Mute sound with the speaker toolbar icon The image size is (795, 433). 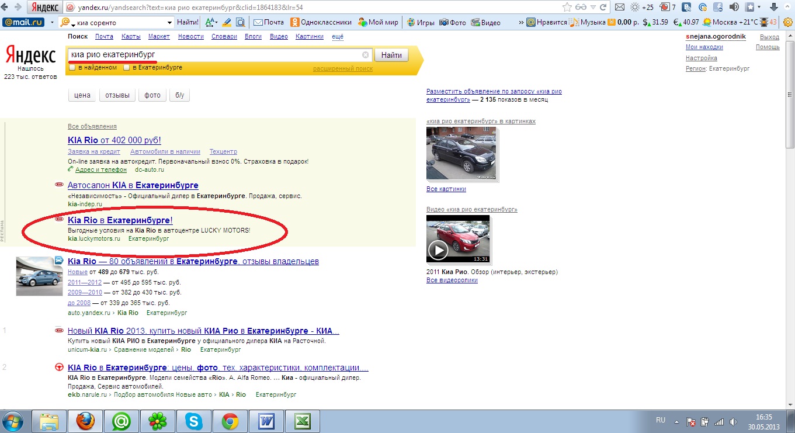(734, 8)
